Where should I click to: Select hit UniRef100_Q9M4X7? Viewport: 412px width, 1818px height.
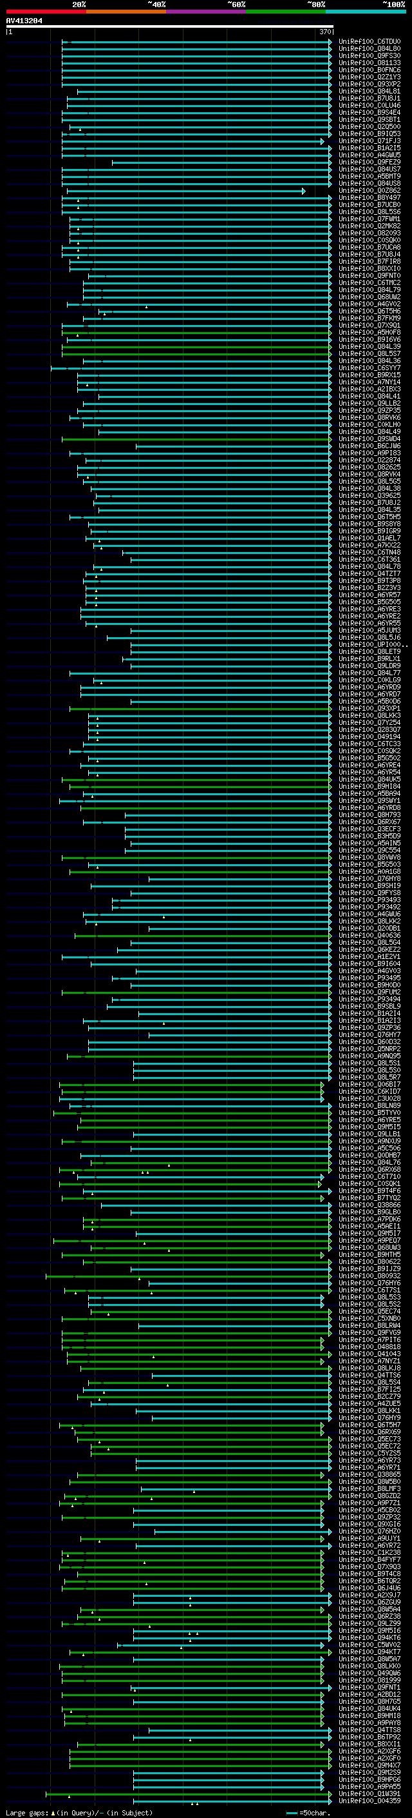pyautogui.click(x=369, y=1765)
